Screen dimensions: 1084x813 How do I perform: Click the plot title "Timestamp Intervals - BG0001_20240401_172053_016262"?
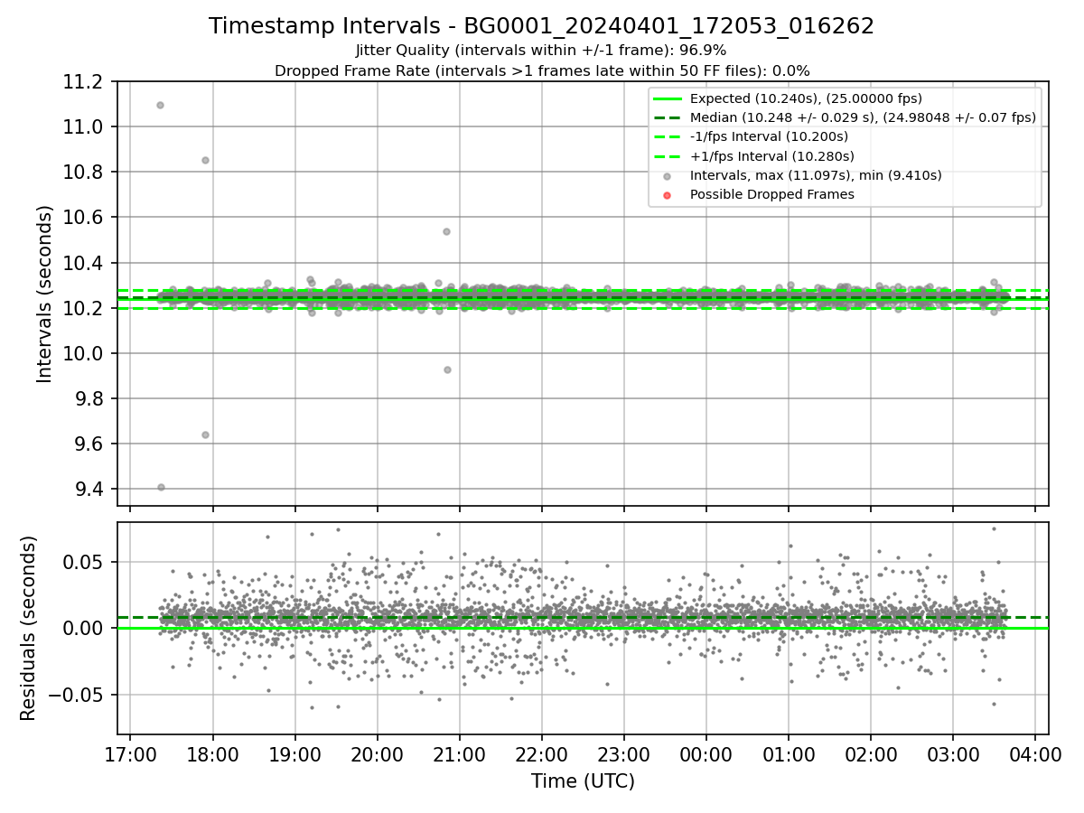541,26
